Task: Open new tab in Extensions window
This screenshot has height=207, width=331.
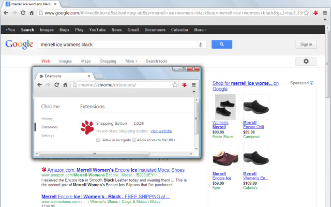Action: tap(99, 76)
